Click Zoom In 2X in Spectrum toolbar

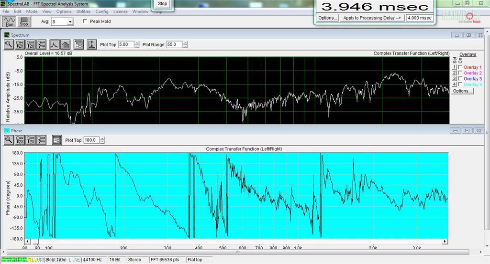pos(20,44)
